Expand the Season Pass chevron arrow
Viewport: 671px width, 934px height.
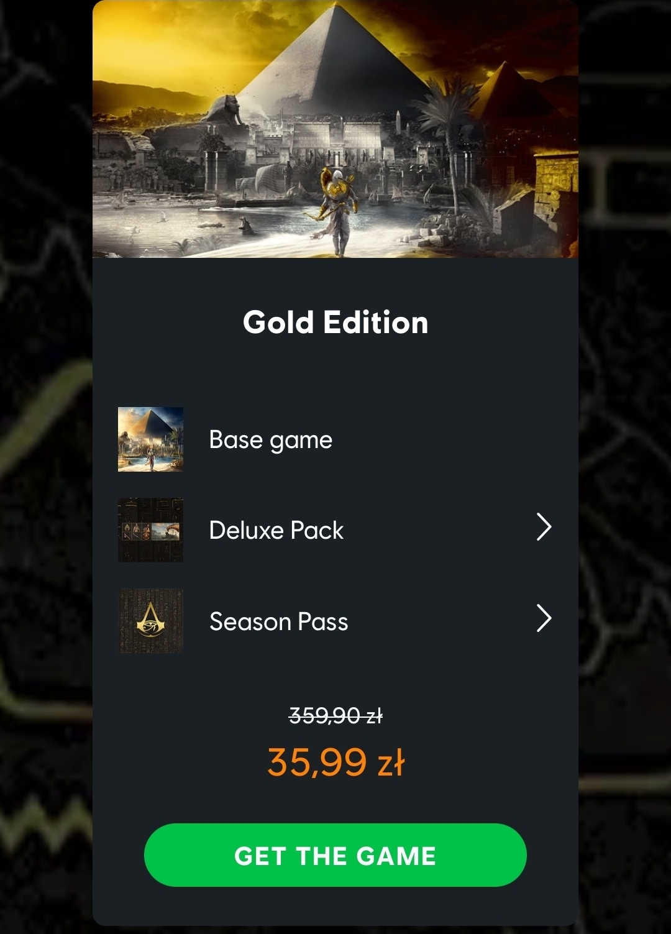544,618
